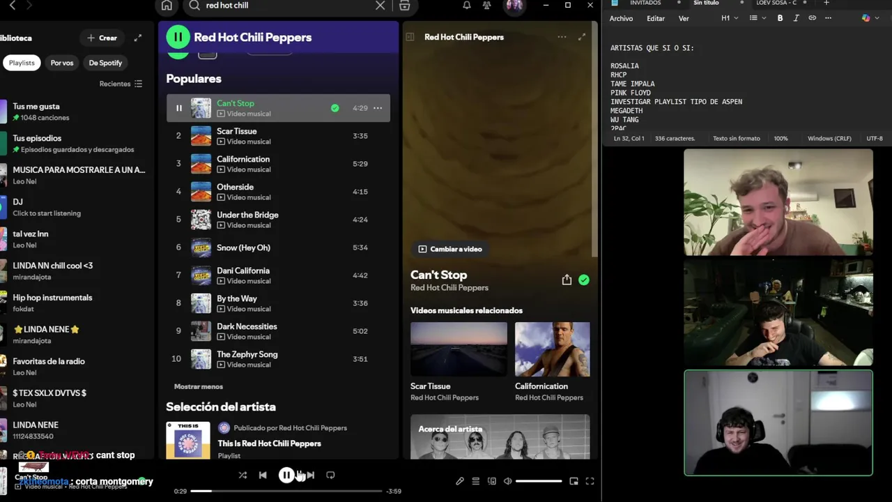
Task: Expand the library panel with arrows icon
Action: (x=138, y=38)
